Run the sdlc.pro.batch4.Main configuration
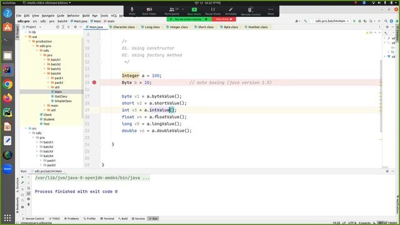Image resolution: width=400 pixels, height=225 pixels. point(354,21)
